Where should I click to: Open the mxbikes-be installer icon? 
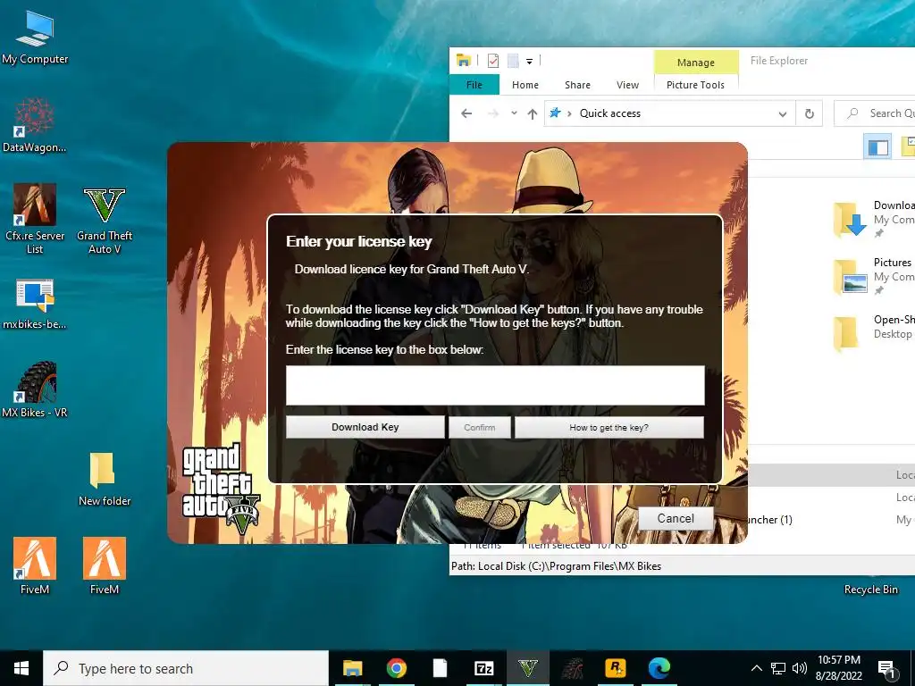[x=35, y=304]
